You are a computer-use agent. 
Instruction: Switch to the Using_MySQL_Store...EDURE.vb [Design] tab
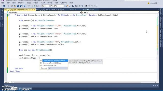pos(50,10)
